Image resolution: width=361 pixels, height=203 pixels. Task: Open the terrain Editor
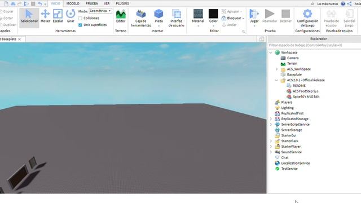(x=121, y=16)
